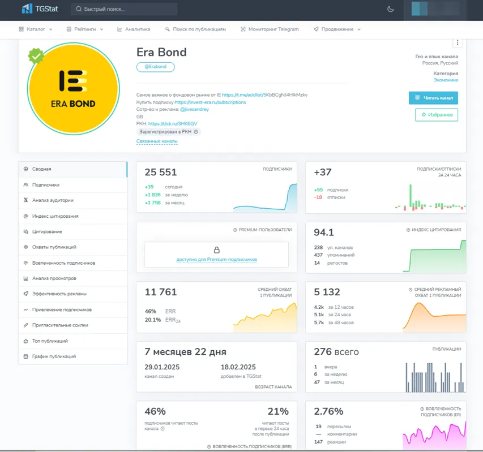Expand the Продвижение dropdown menu
Image resolution: width=483 pixels, height=452 pixels.
pyautogui.click(x=337, y=29)
